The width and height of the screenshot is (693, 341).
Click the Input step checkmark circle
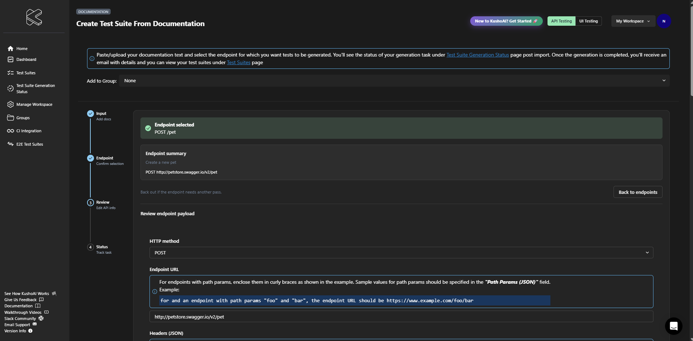click(90, 113)
